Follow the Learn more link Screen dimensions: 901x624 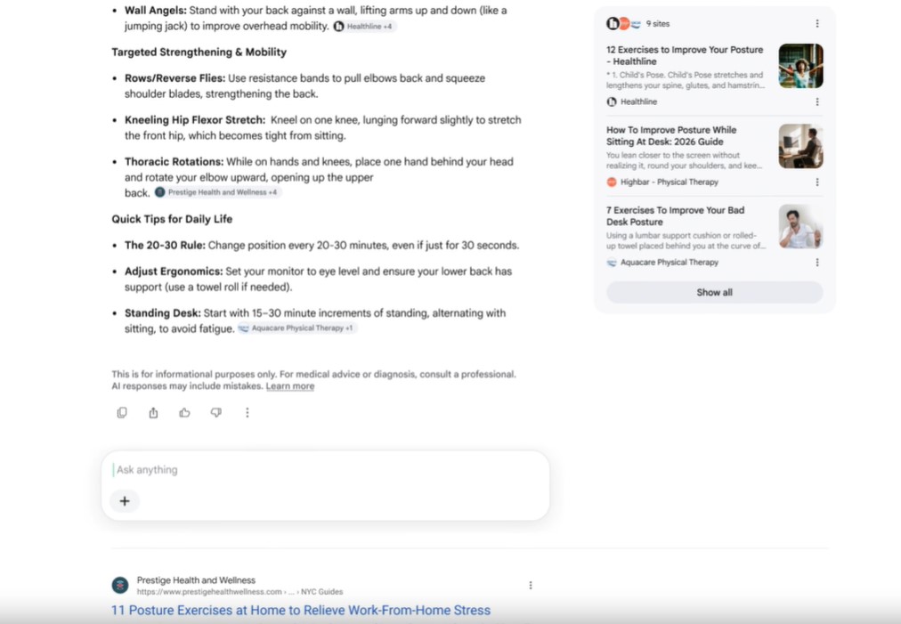(290, 386)
